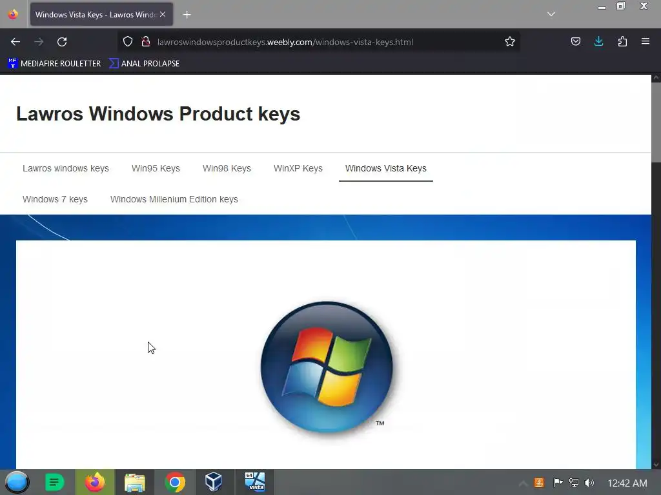Show hidden tray icons arrow
Image resolution: width=661 pixels, height=495 pixels.
pos(523,483)
